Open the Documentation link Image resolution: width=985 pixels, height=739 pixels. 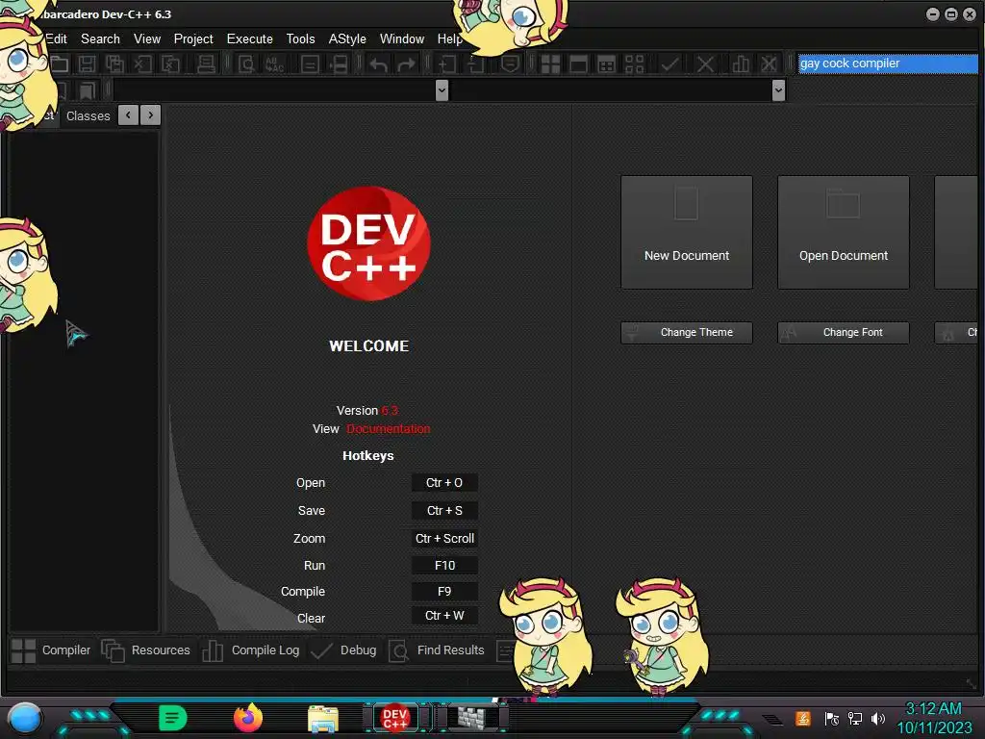coord(389,428)
